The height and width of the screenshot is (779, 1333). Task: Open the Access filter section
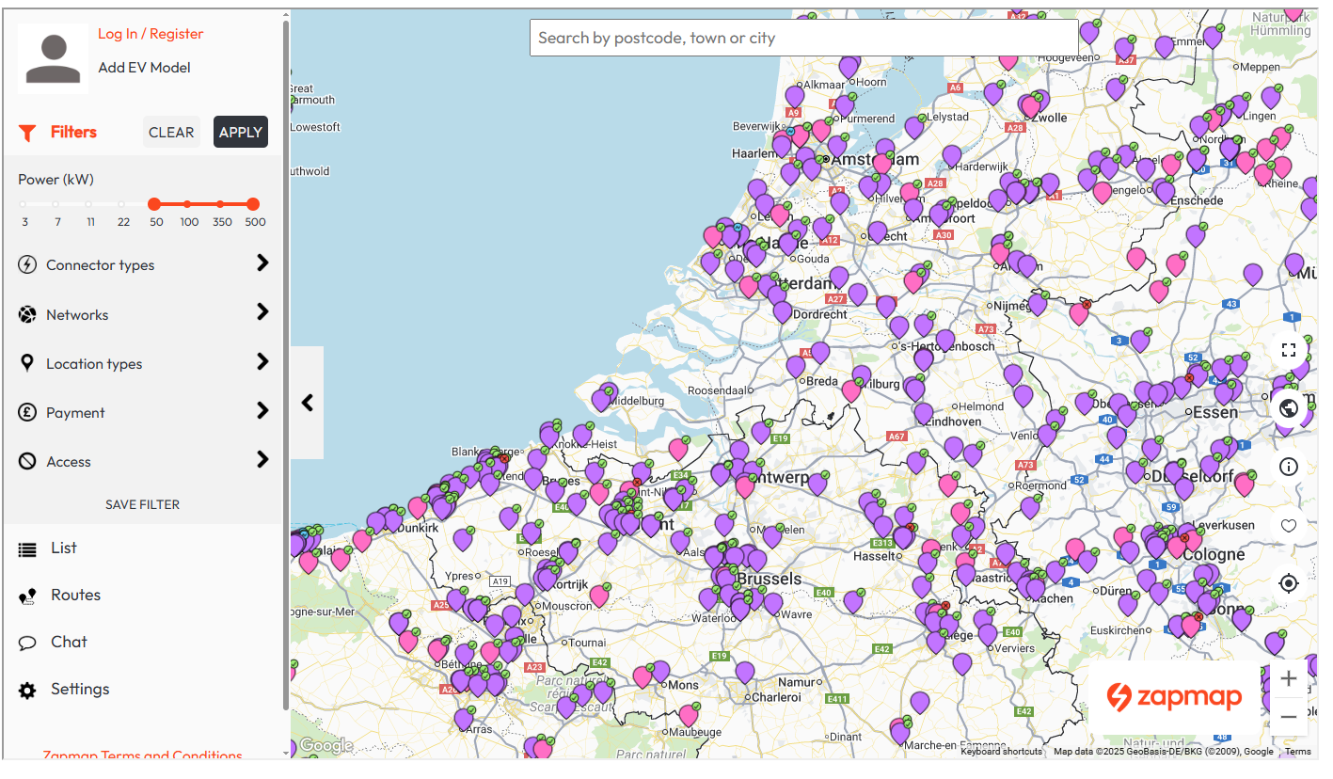point(143,461)
